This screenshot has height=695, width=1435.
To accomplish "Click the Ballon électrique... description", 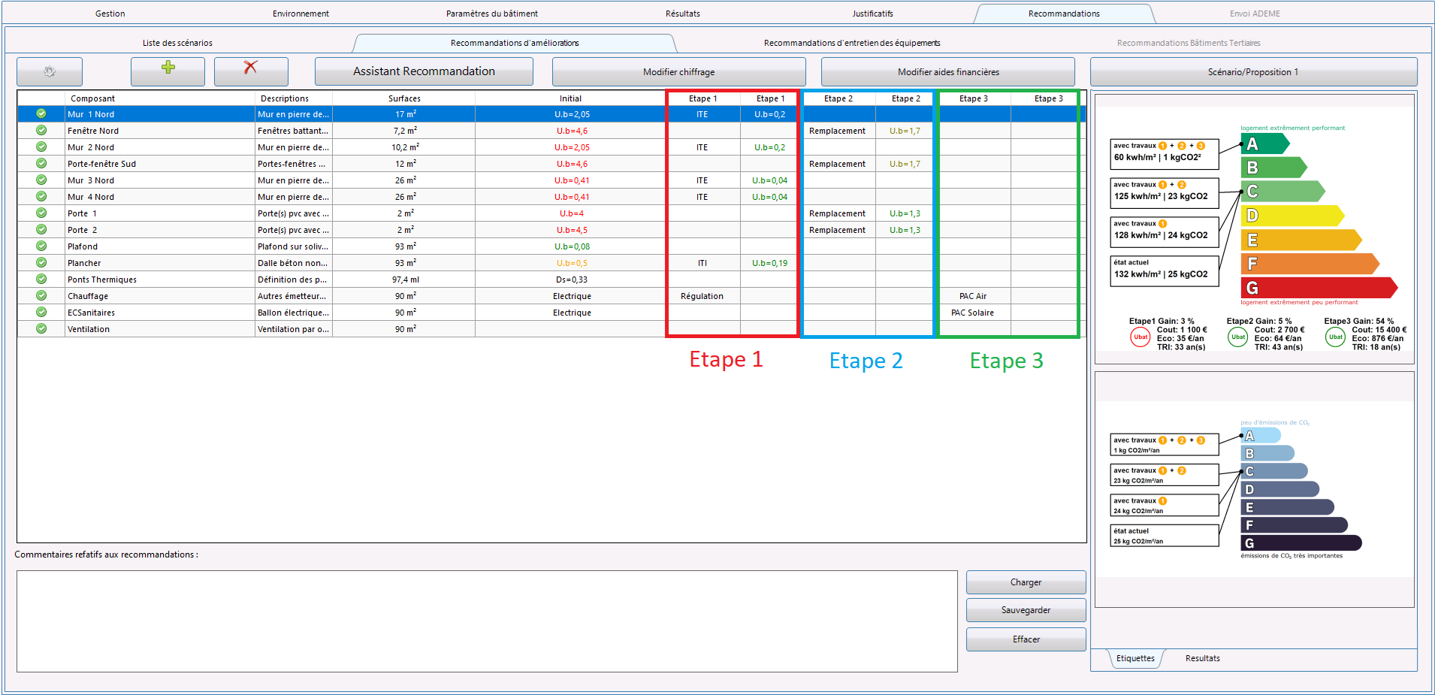I will [x=293, y=313].
